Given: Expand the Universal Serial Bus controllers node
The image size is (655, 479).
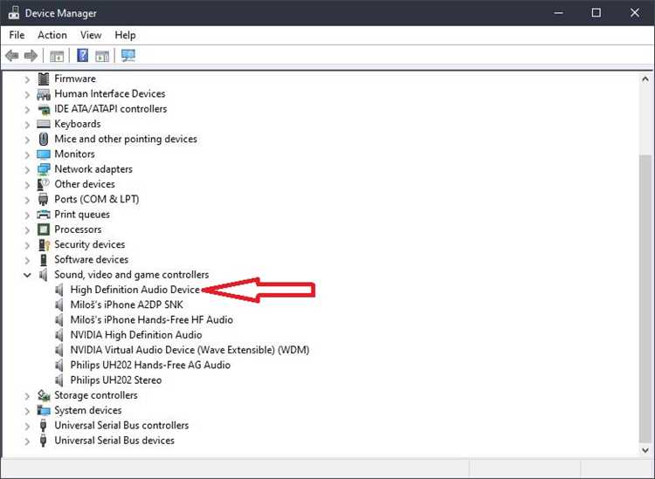Looking at the screenshot, I should [27, 426].
